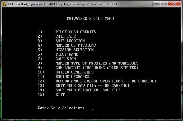This screenshot has width=183, height=121.
Task: Click NUMBER/TYPE OF MISSILES AND TORPEDOES line
Action: point(97,63)
